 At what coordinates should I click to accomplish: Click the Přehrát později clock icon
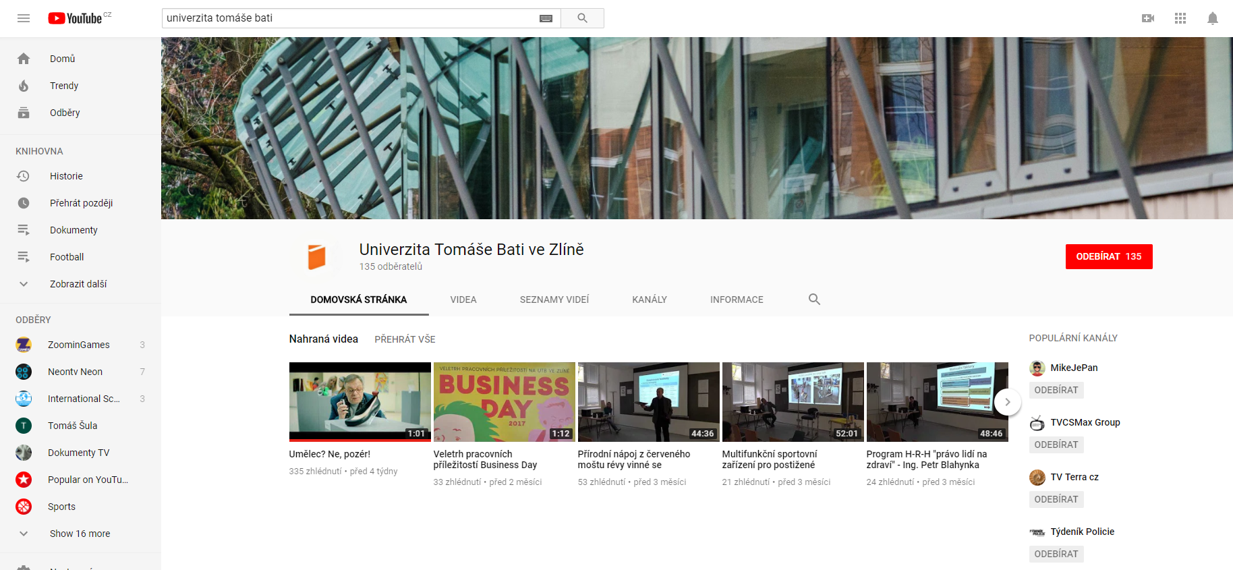point(24,203)
